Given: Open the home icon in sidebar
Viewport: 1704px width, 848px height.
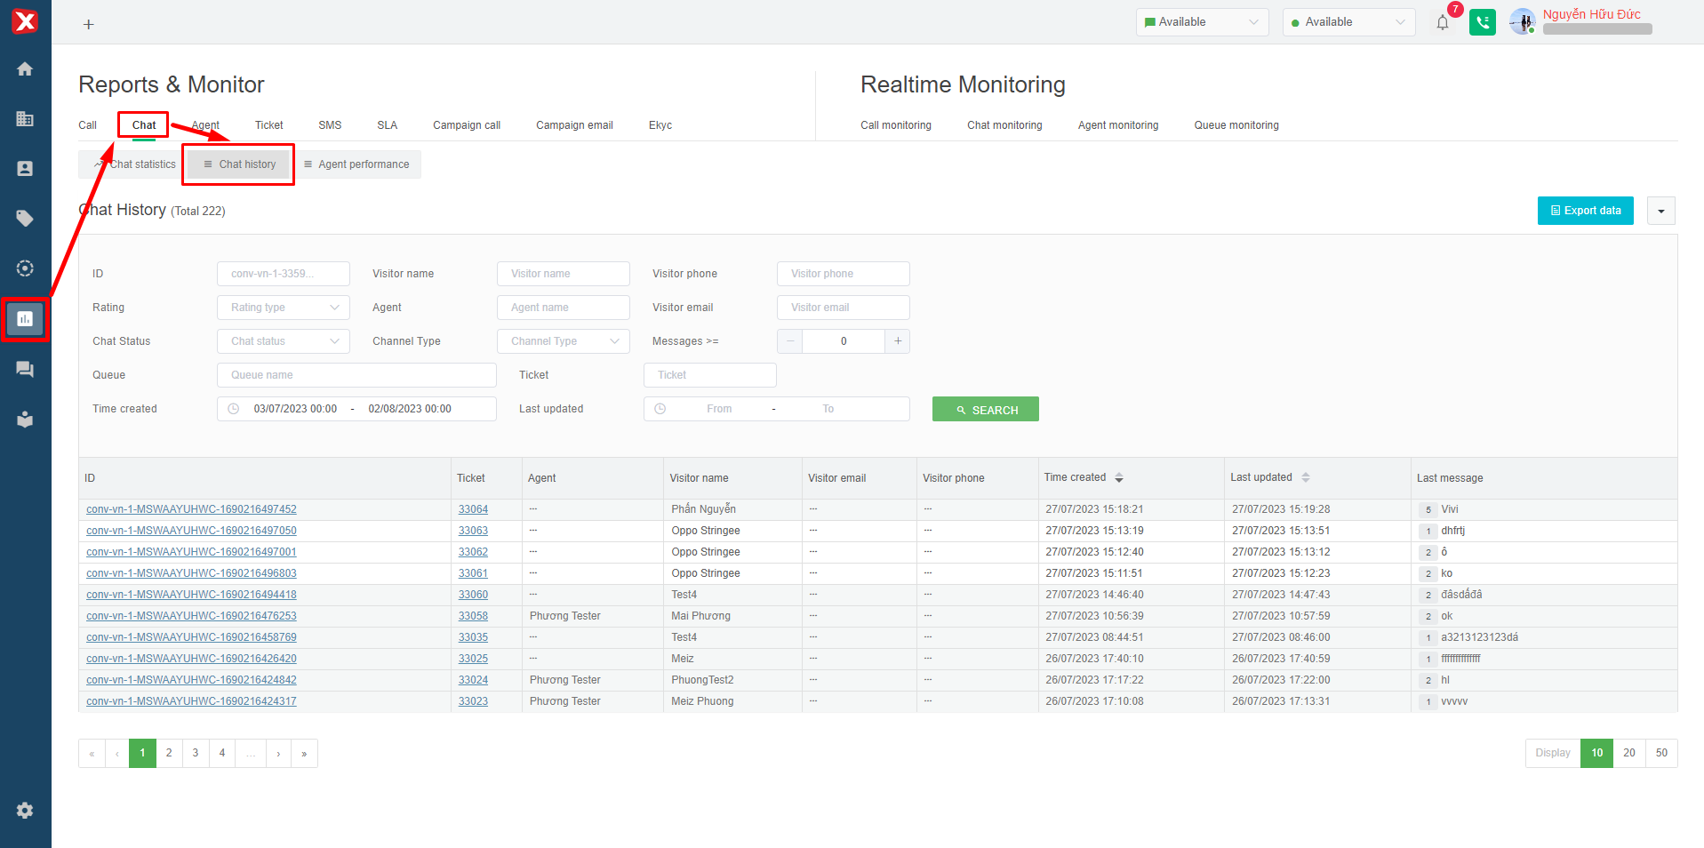Looking at the screenshot, I should coord(25,69).
